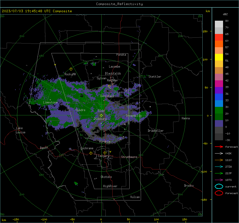Click the Blackfalds town label

pyautogui.click(x=113, y=73)
